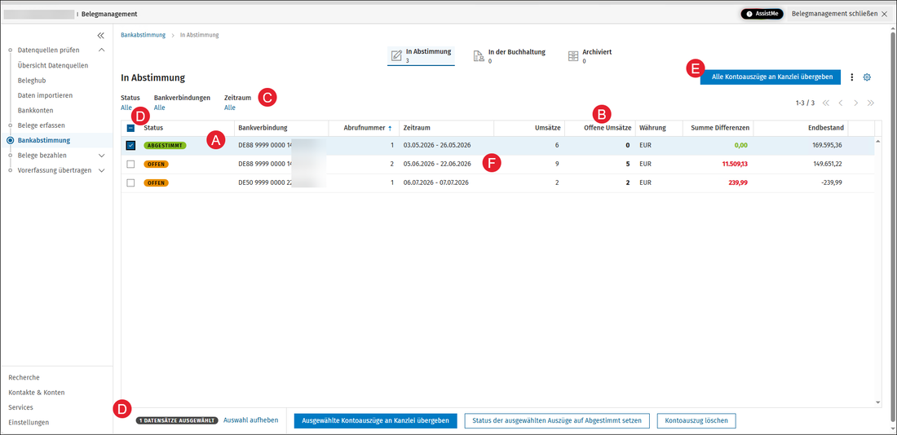
Task: Open the three-dot more options menu
Action: [x=852, y=77]
